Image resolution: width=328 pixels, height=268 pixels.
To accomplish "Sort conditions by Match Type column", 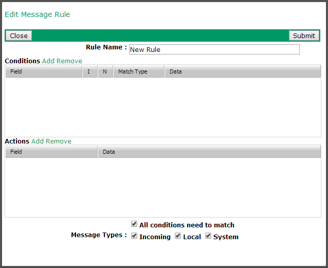I will pyautogui.click(x=139, y=72).
